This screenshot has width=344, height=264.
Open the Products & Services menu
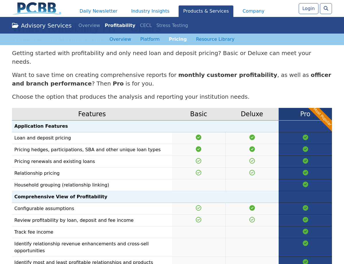coord(206,11)
